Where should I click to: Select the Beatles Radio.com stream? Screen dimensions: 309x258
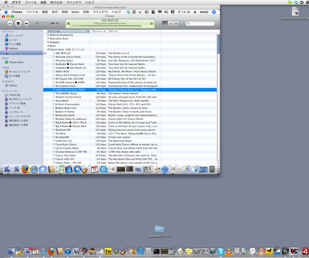[130, 108]
